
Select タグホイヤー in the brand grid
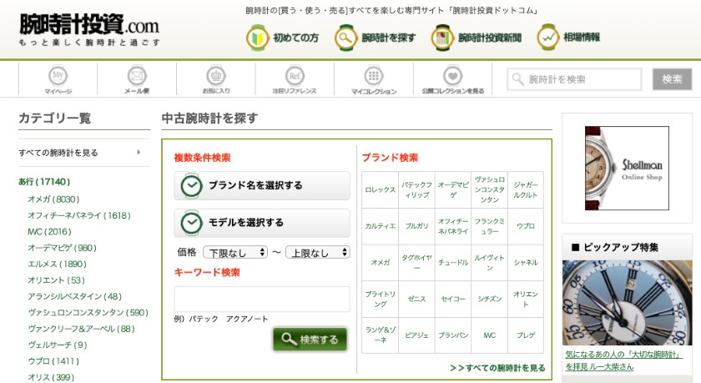(416, 263)
